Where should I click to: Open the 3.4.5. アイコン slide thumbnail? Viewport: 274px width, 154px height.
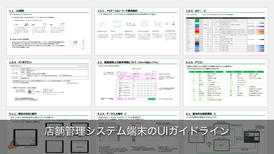pos(225,82)
